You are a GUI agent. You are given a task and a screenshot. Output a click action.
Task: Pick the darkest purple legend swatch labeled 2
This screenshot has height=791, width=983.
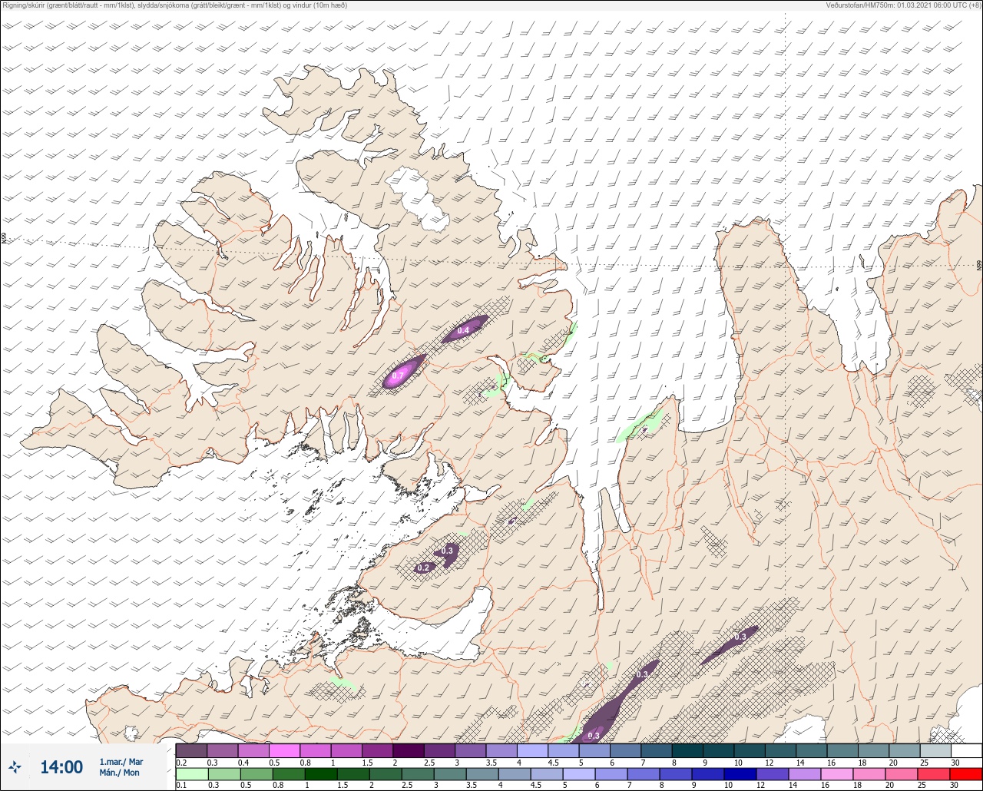coord(409,750)
